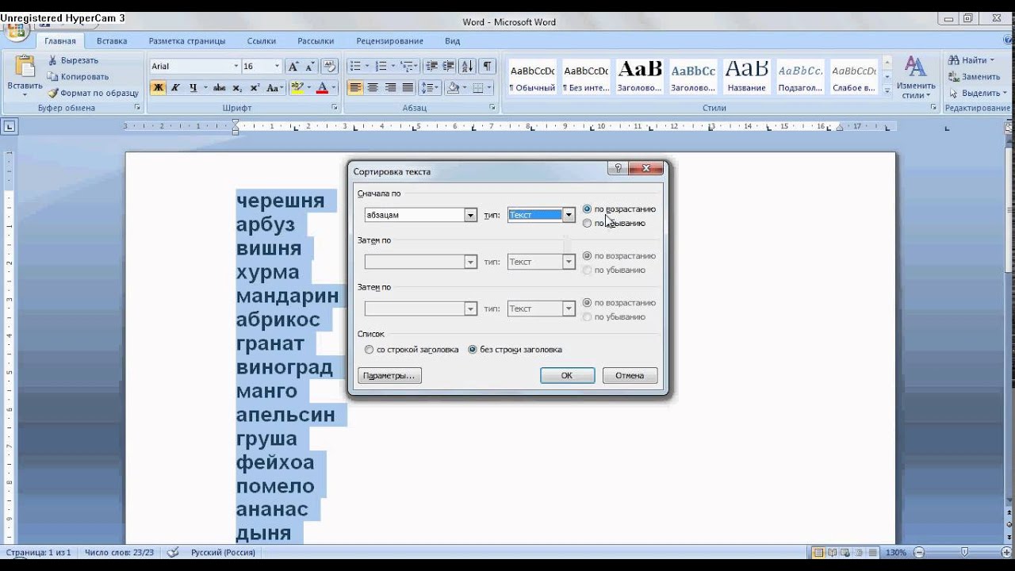Click the Paste (Вставить) icon

pyautogui.click(x=25, y=67)
